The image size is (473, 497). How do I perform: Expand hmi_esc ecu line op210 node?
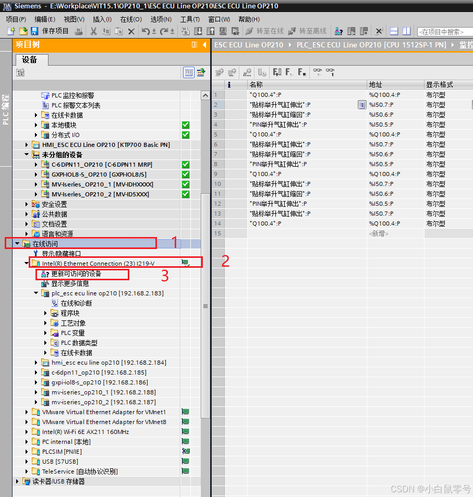click(x=36, y=363)
